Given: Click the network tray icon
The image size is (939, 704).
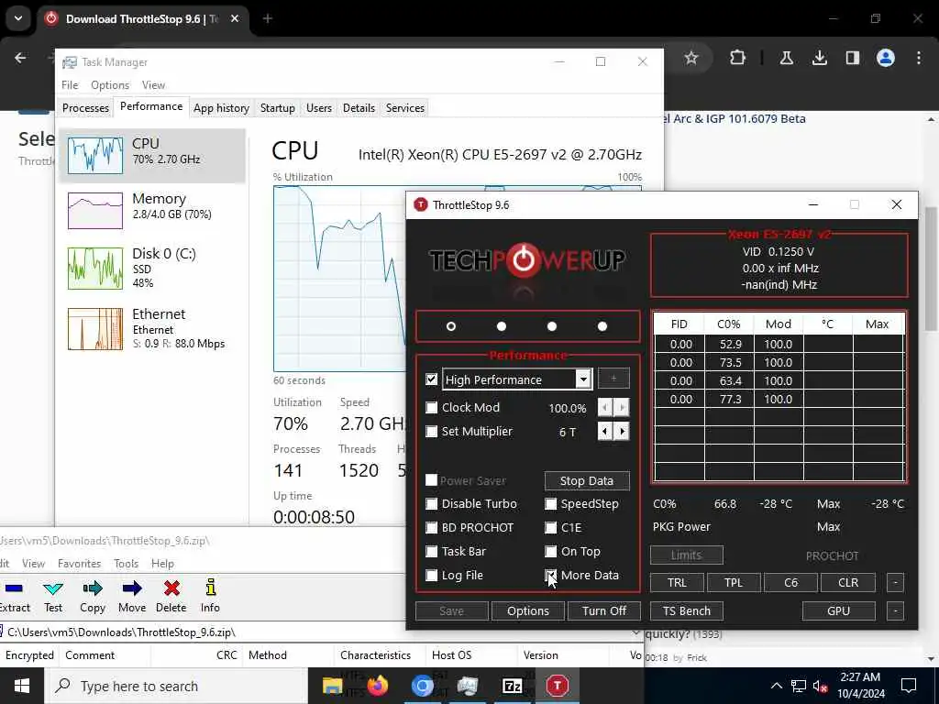Looking at the screenshot, I should [799, 686].
